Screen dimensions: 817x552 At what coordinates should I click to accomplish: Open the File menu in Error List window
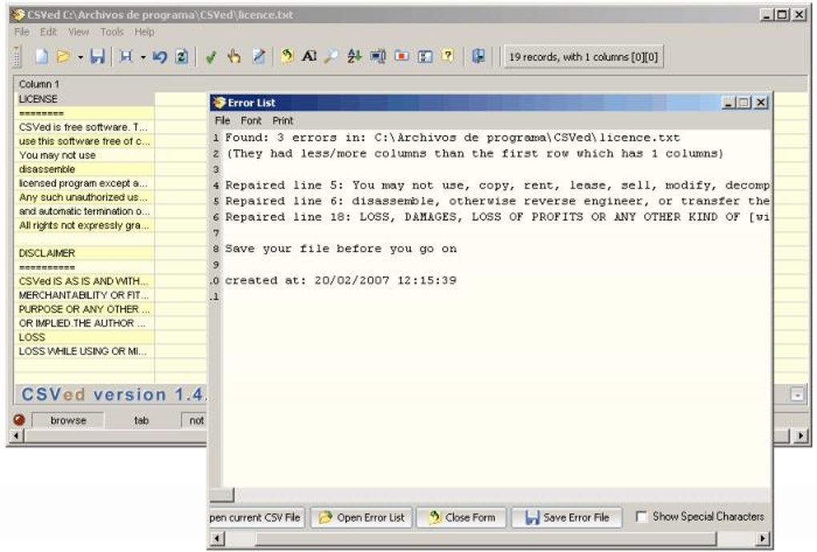pyautogui.click(x=223, y=120)
